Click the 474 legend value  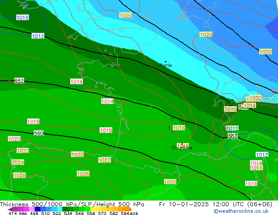click(x=13, y=213)
